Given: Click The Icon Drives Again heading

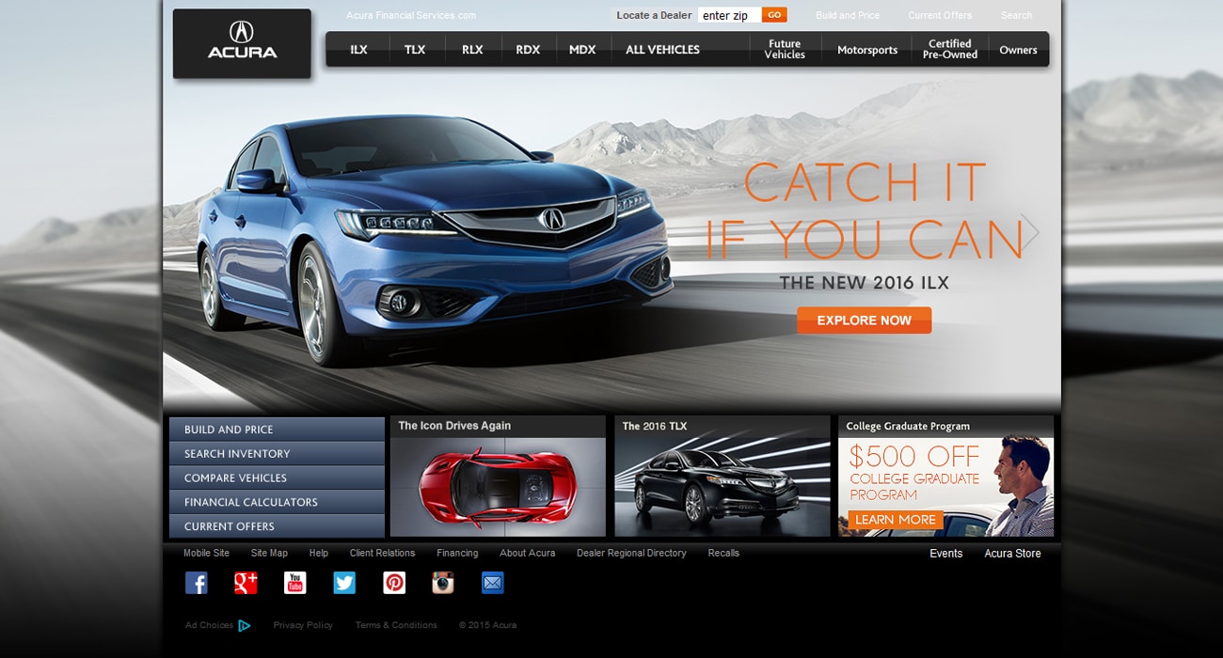Looking at the screenshot, I should tap(454, 426).
